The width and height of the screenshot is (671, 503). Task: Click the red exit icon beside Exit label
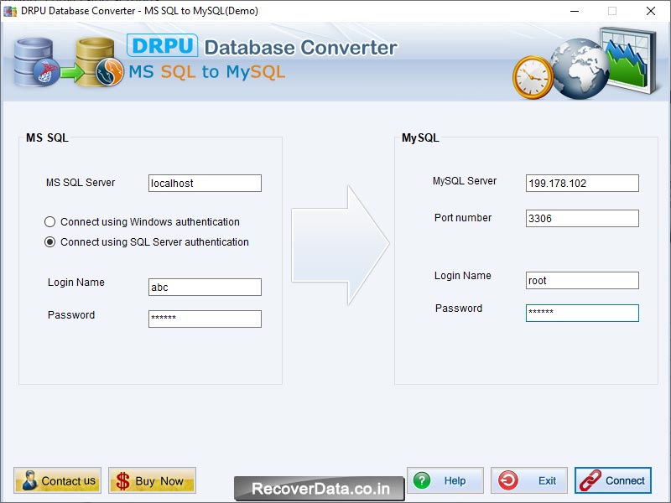(507, 480)
